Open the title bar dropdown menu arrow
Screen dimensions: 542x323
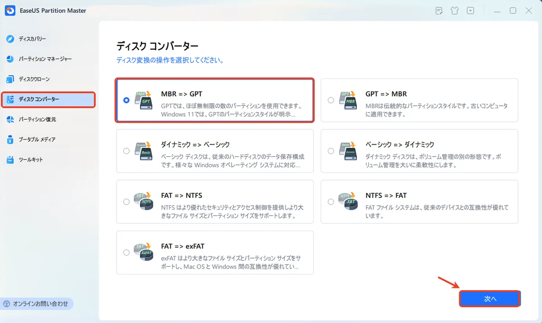pyautogui.click(x=471, y=10)
